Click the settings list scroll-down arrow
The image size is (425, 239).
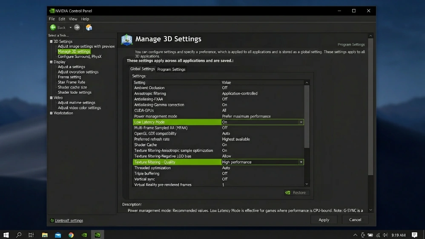[307, 184]
